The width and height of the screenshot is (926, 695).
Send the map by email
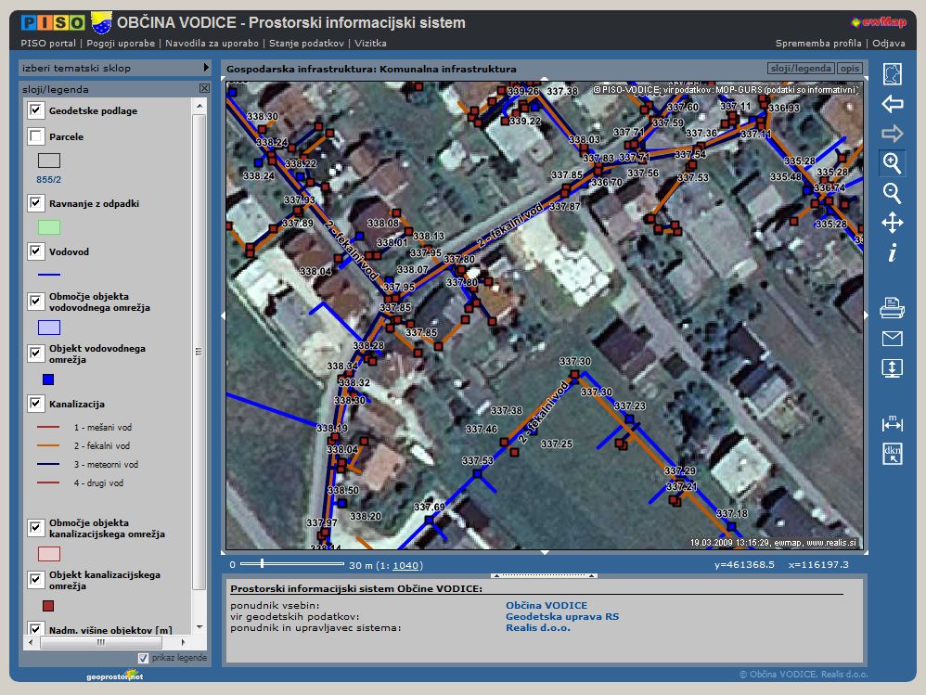(x=892, y=338)
